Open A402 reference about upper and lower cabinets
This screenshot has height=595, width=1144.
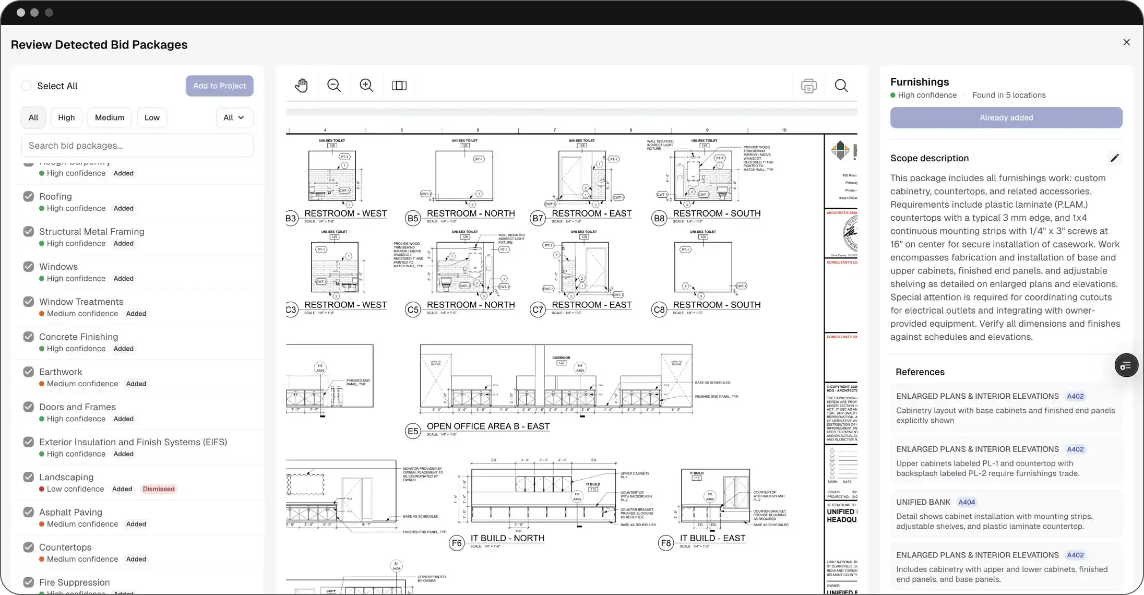click(x=1006, y=567)
